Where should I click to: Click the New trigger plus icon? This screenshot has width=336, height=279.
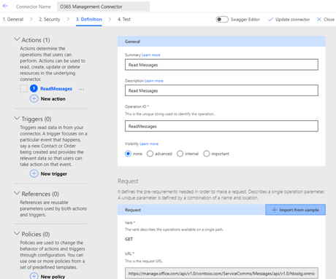(34, 173)
